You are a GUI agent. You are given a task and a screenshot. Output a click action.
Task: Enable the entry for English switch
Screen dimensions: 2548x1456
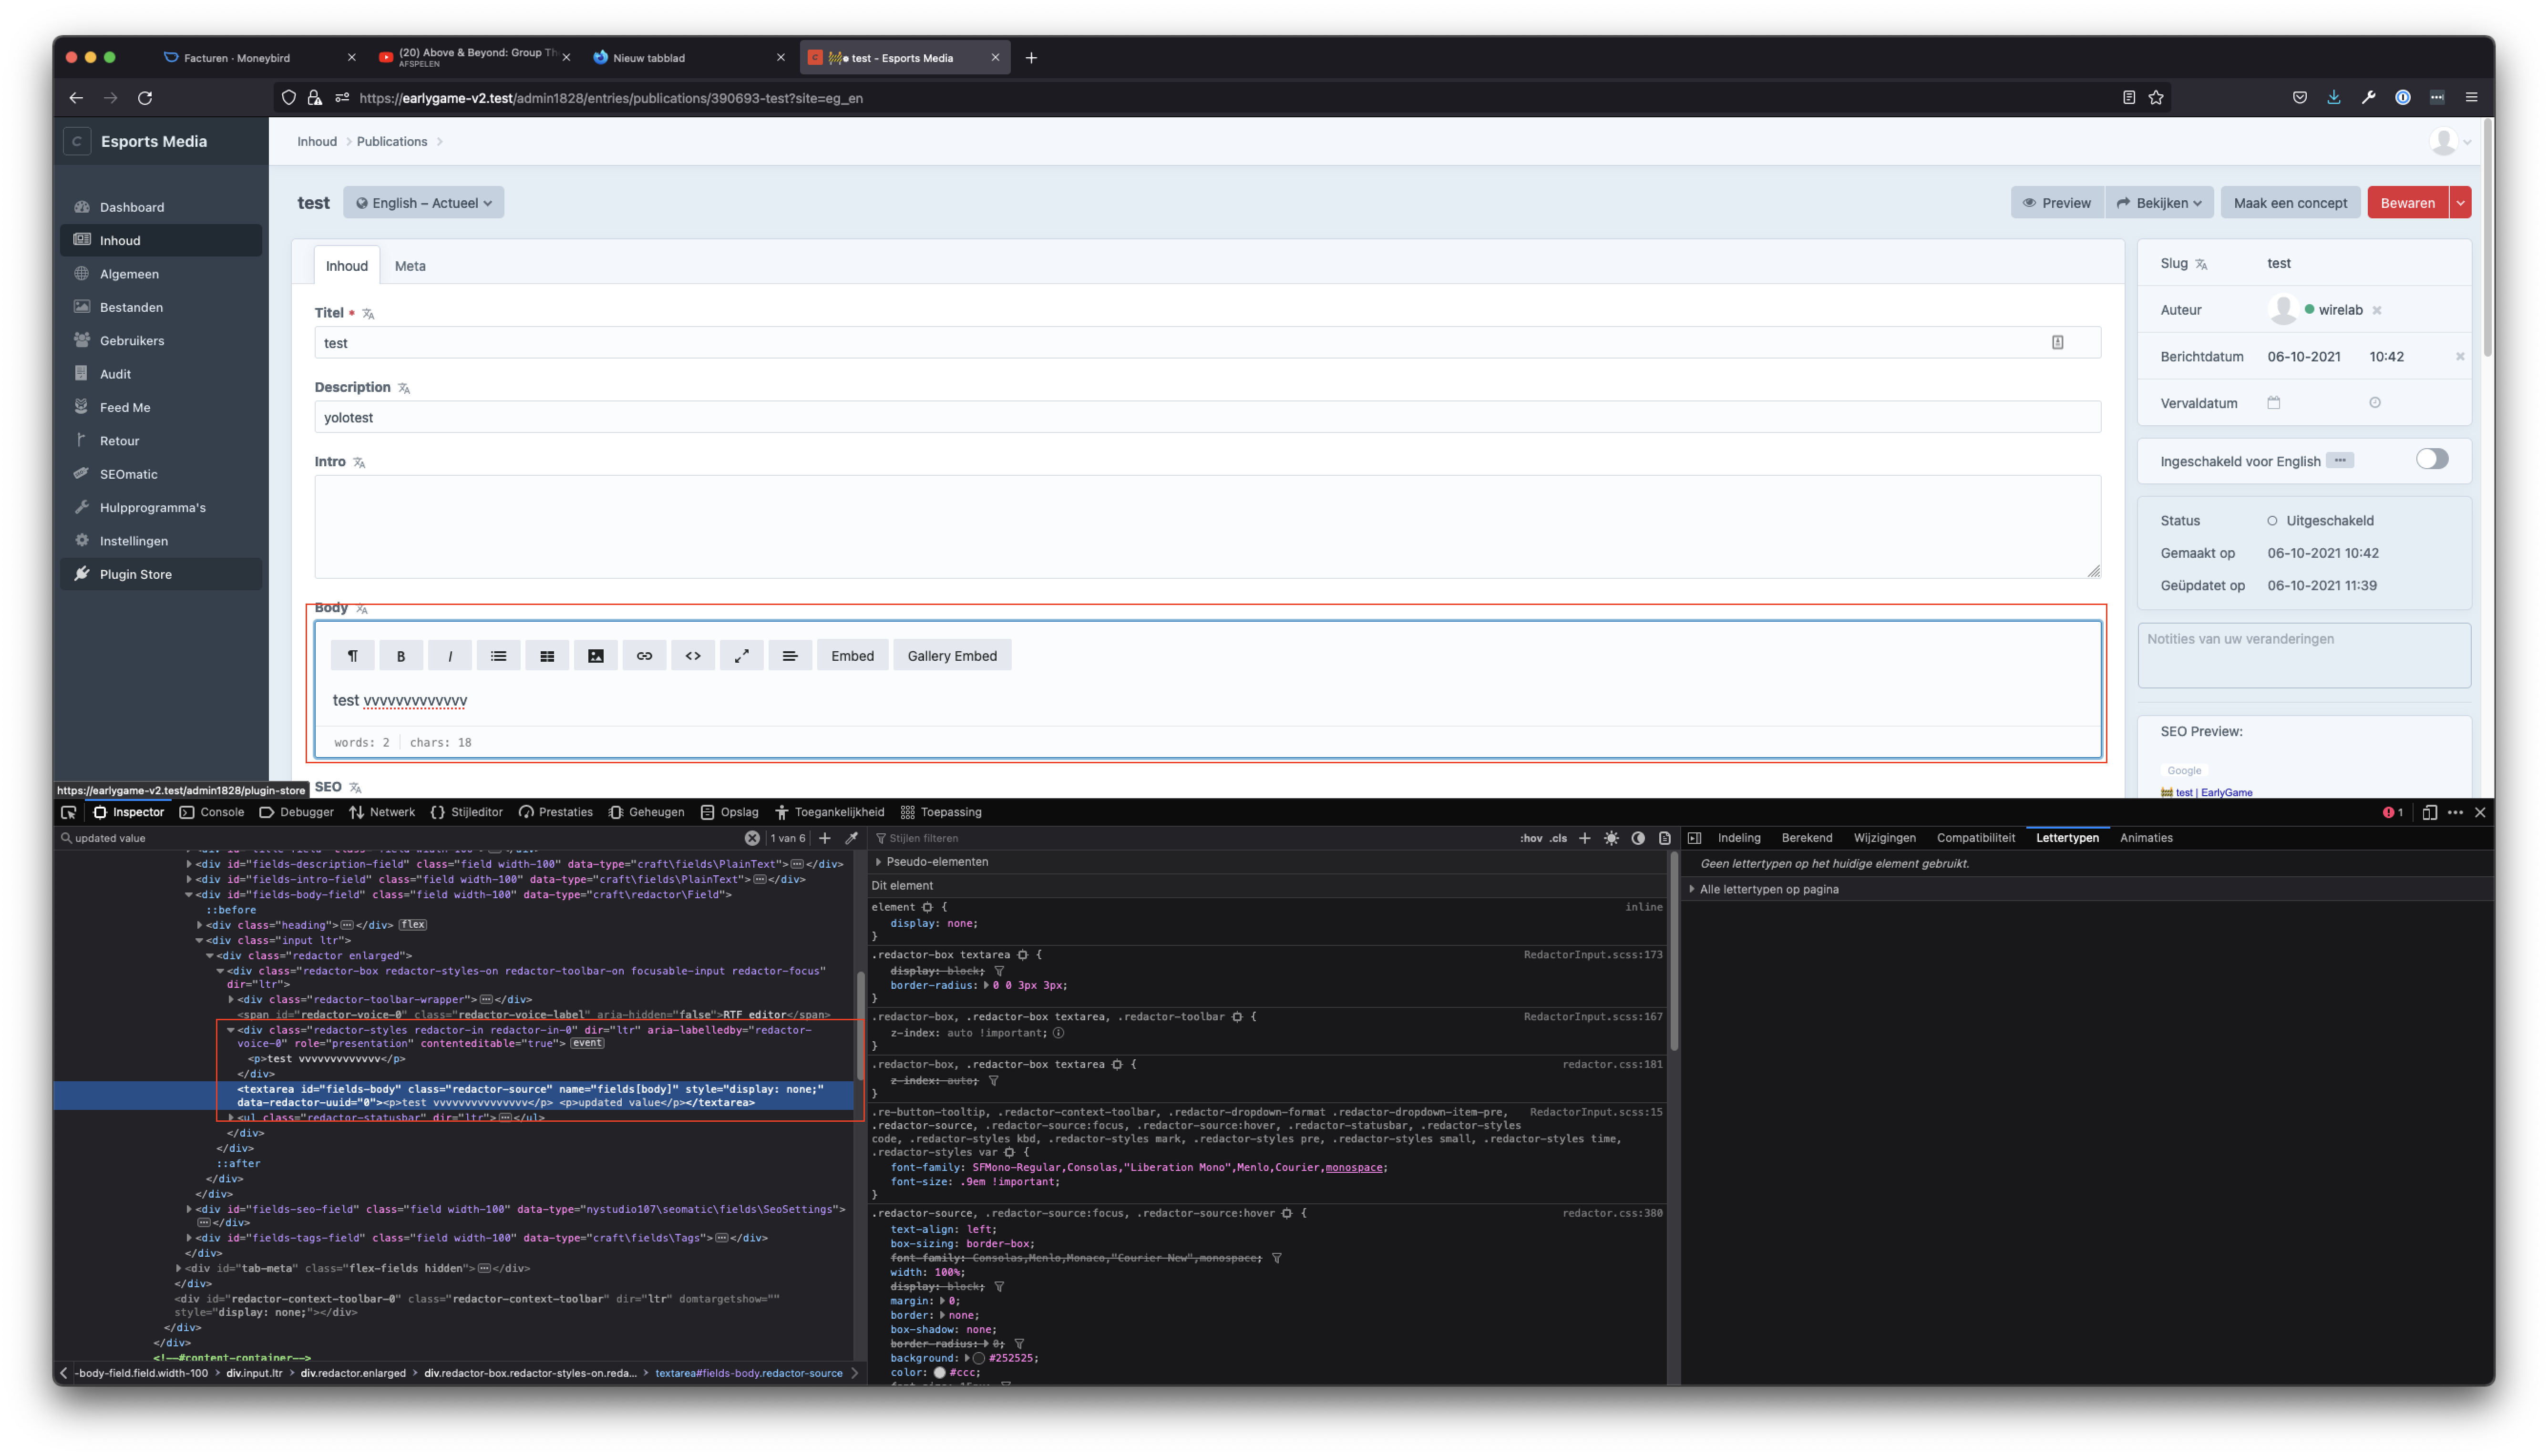2431,459
